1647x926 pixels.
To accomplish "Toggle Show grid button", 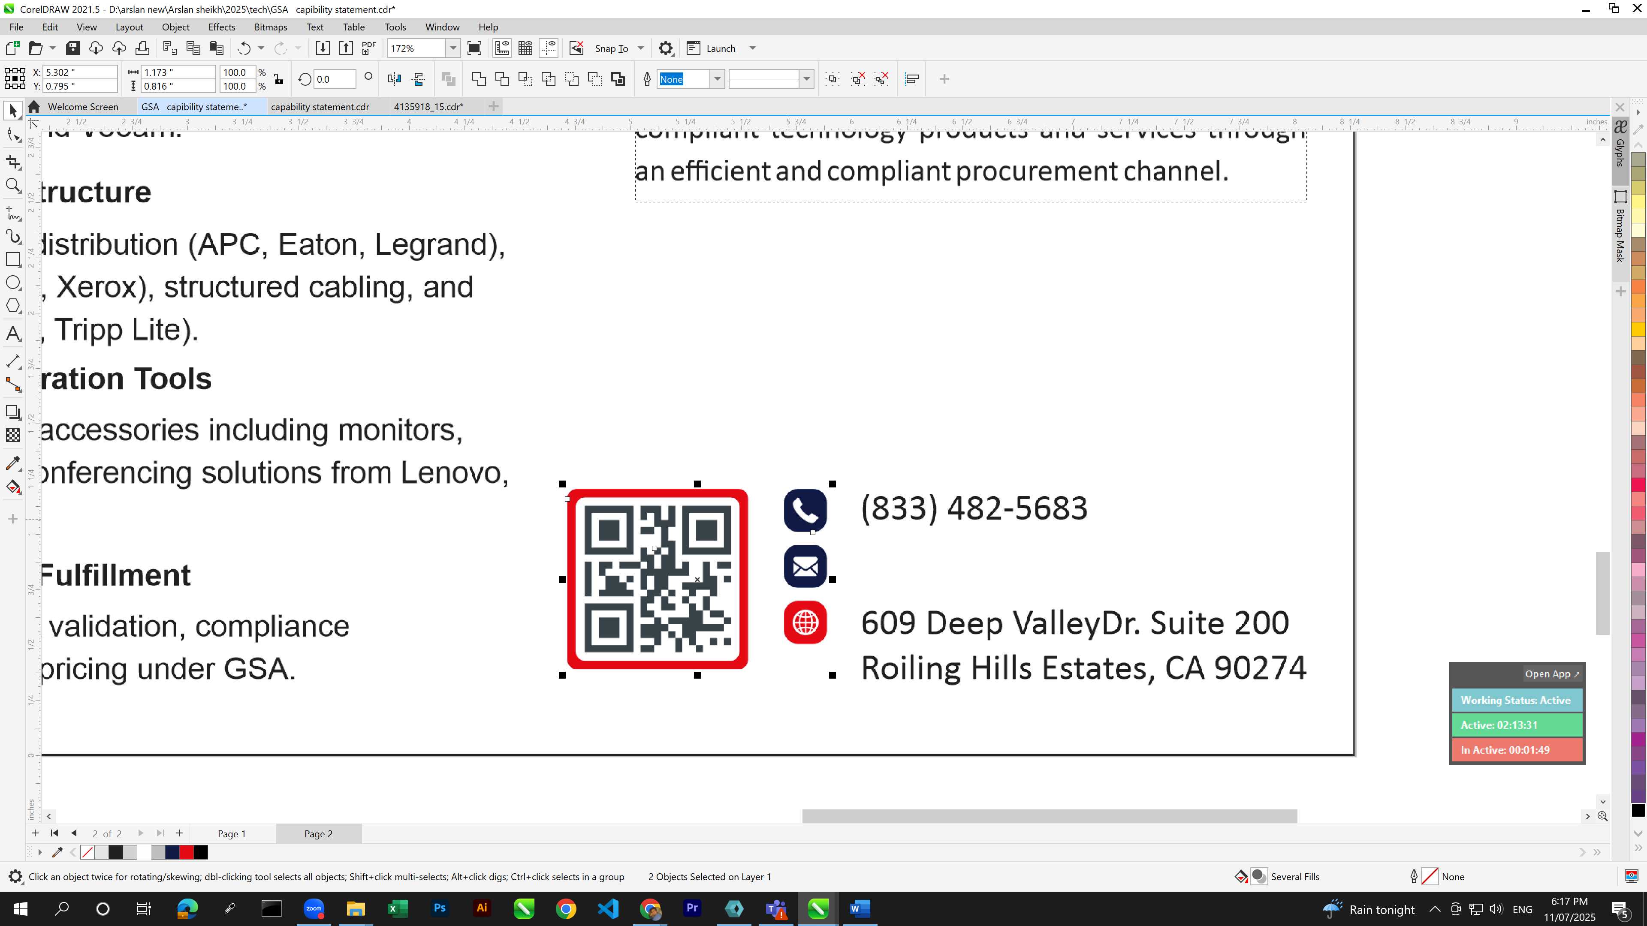I will point(525,48).
